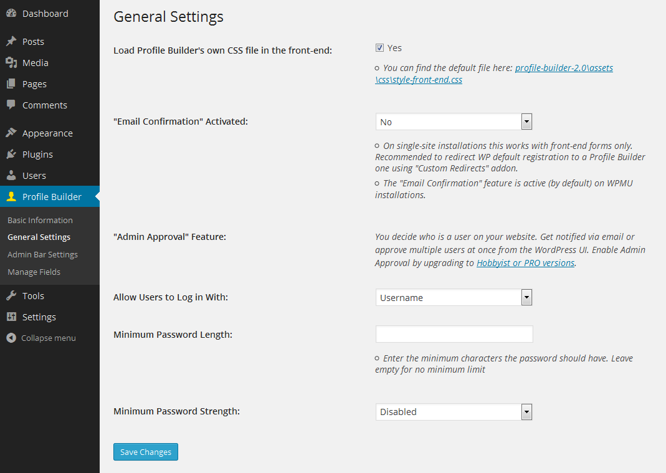The height and width of the screenshot is (473, 666).
Task: Open the Minimum Password Strength dropdown
Action: (454, 412)
